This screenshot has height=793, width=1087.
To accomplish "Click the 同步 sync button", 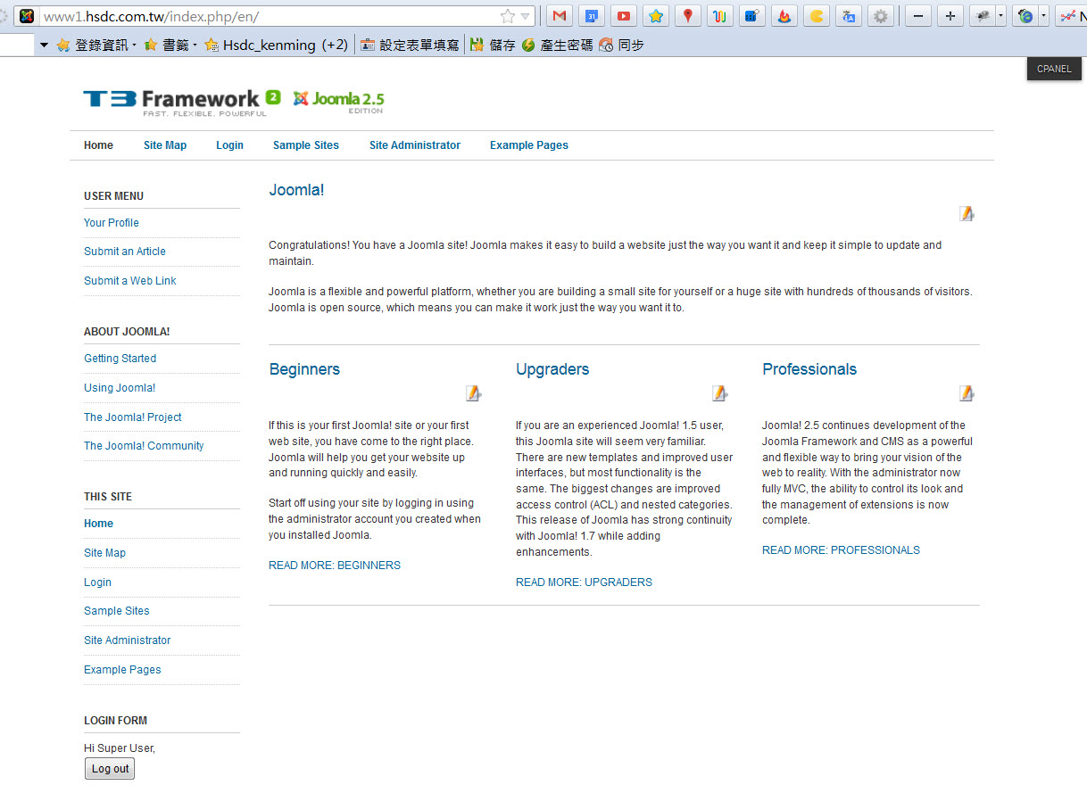I will tap(622, 45).
